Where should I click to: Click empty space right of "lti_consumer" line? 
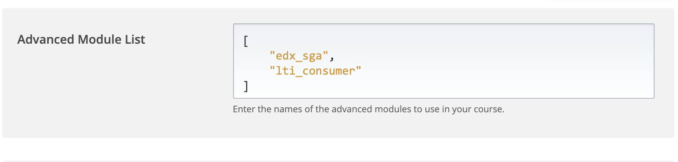[x=490, y=71]
